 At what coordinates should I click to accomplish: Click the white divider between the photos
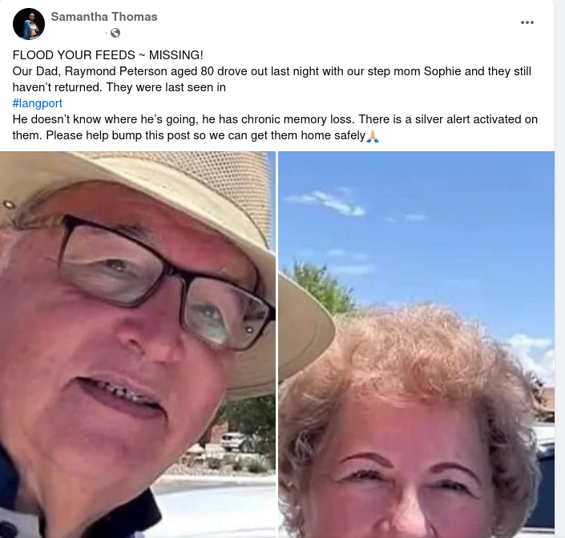276,345
